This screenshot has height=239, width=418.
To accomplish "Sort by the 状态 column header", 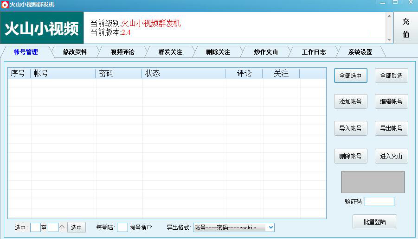I will 183,73.
